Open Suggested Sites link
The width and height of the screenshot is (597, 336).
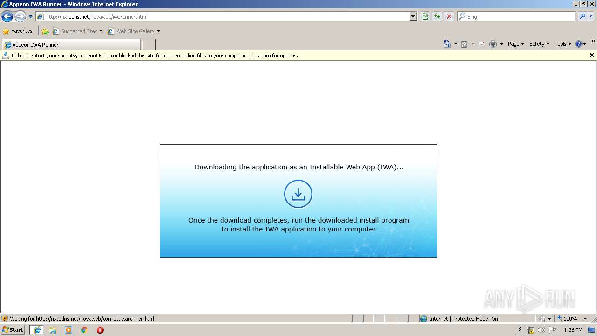point(77,31)
